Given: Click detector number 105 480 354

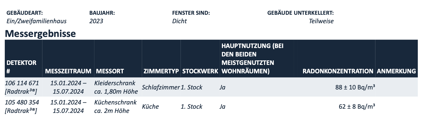Looking at the screenshot, I should pyautogui.click(x=22, y=102).
